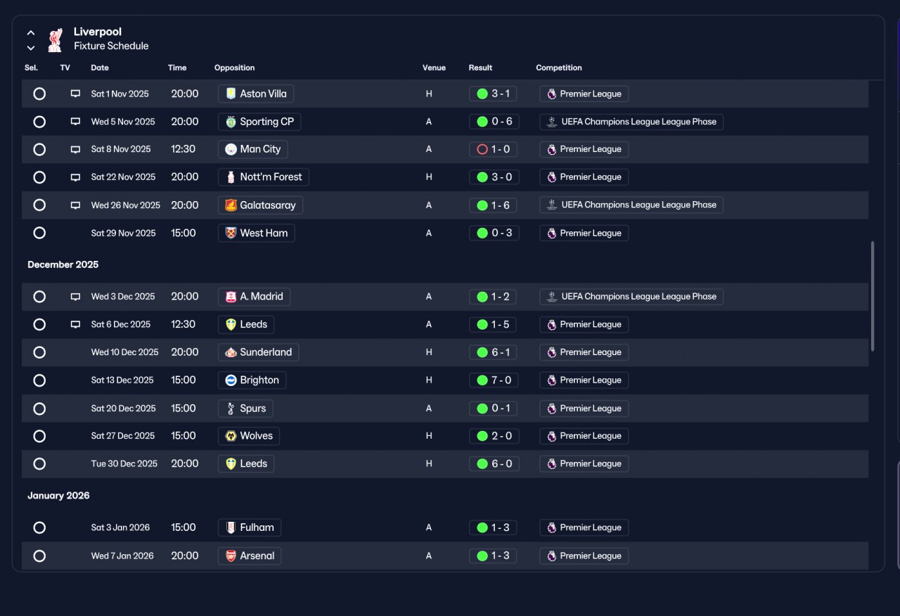900x616 pixels.
Task: Click the Liverpool club crest icon
Action: point(55,39)
